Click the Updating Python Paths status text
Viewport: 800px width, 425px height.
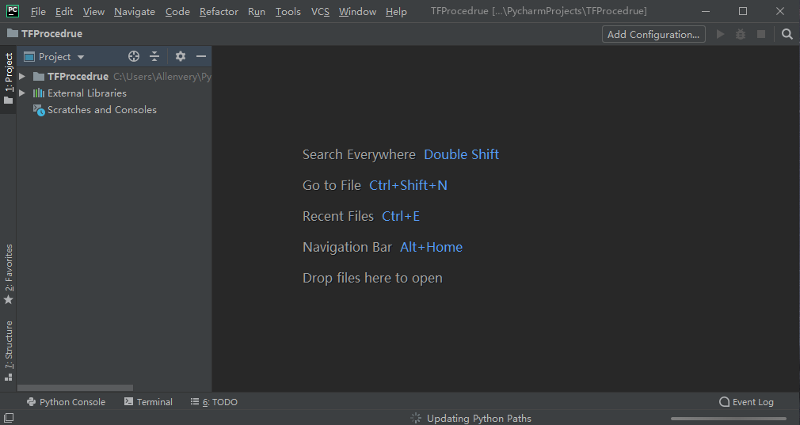point(479,419)
